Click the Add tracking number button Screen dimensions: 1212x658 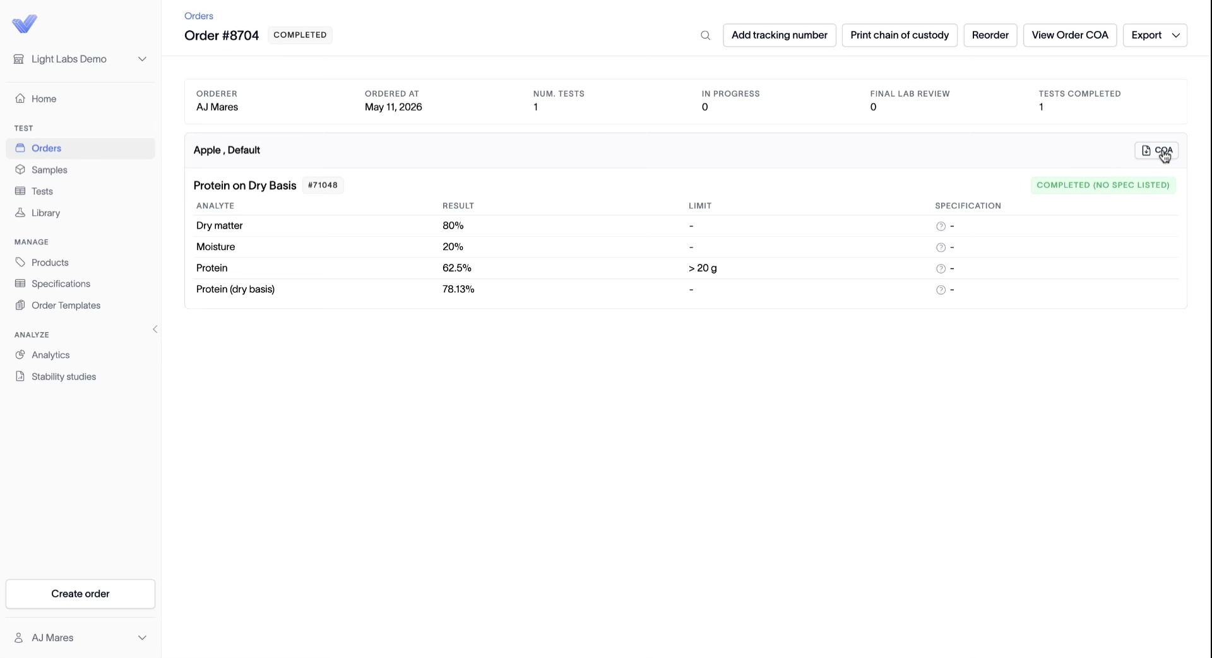point(779,35)
